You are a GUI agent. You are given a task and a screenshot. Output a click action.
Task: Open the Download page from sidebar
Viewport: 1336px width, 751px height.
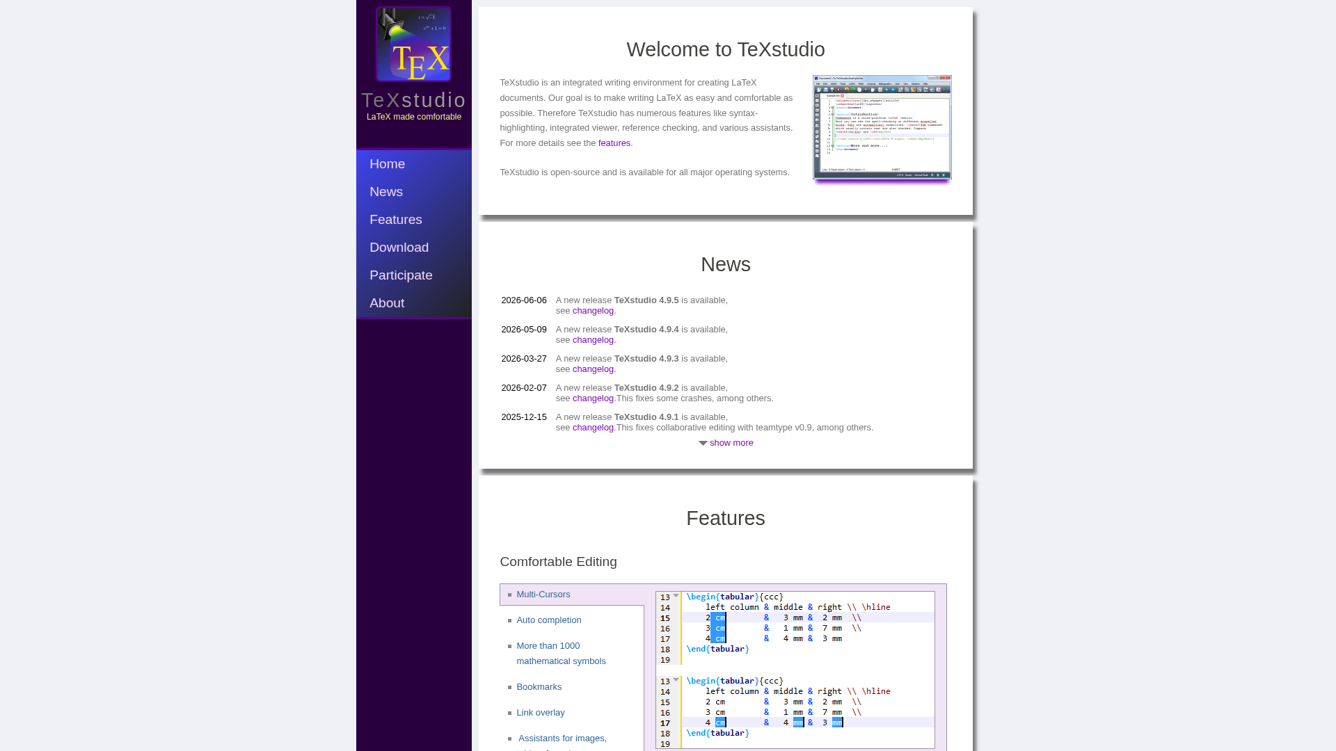pyautogui.click(x=414, y=248)
